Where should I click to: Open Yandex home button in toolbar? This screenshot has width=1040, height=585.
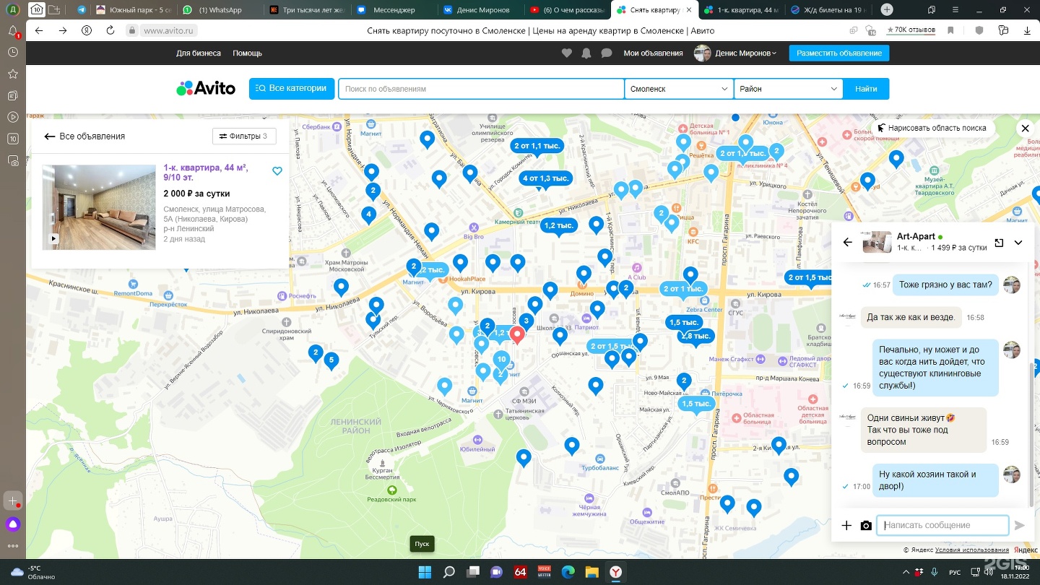[x=87, y=30]
